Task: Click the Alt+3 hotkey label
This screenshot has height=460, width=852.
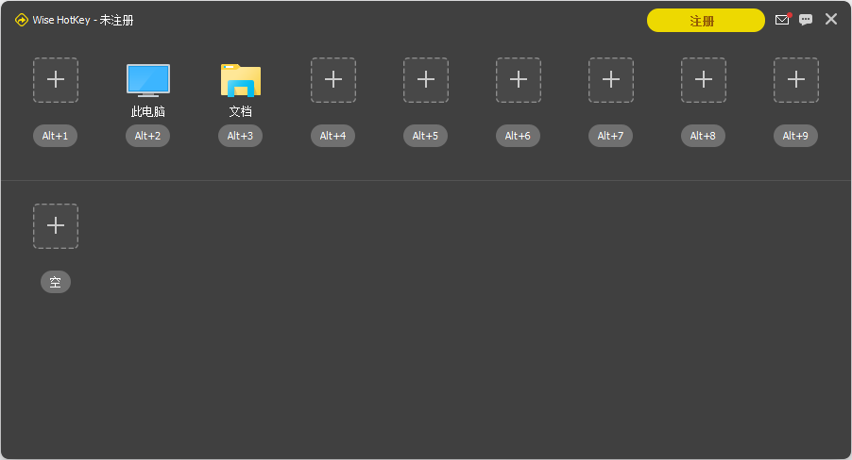Action: pos(240,136)
